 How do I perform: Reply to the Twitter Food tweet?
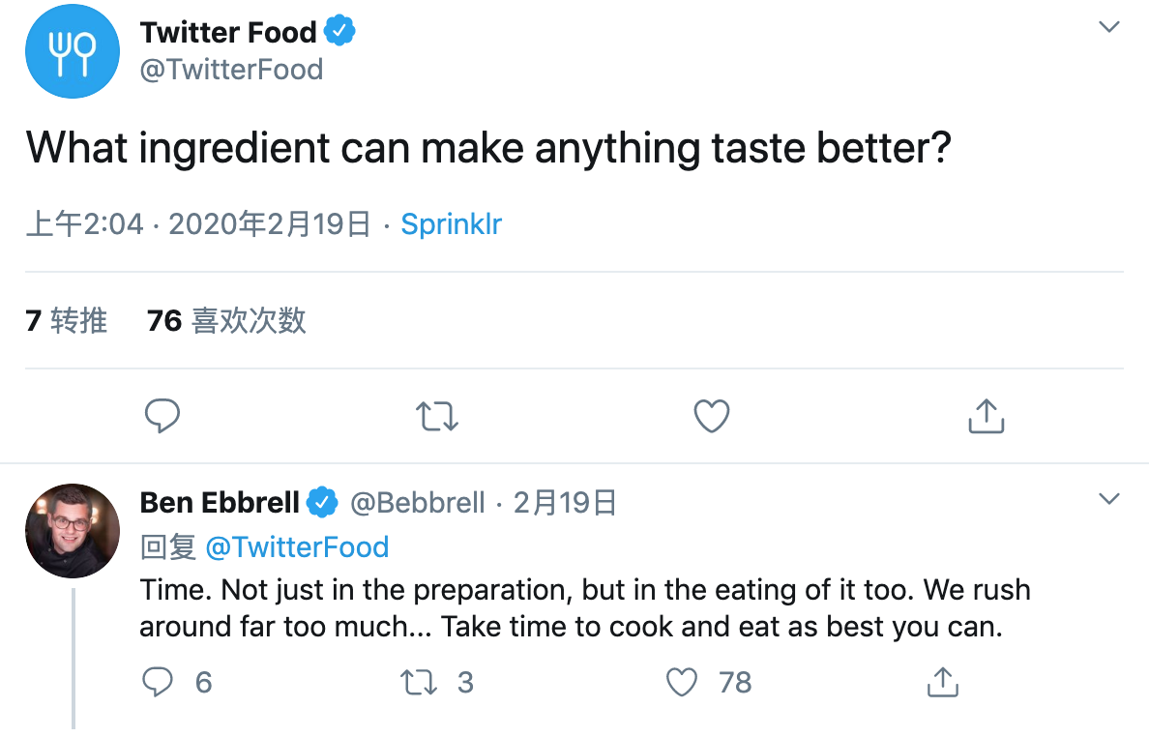point(162,415)
